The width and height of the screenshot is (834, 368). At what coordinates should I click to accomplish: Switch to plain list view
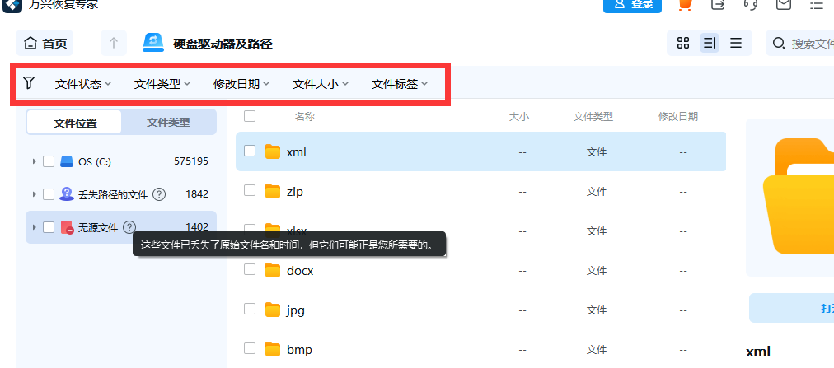point(736,43)
